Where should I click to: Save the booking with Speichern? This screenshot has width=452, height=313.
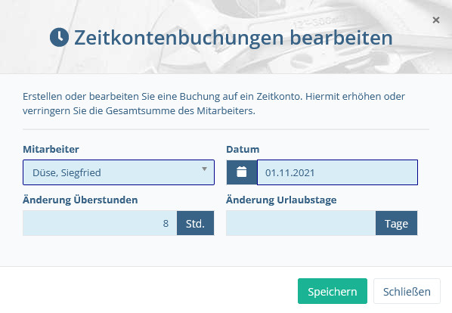pos(333,291)
